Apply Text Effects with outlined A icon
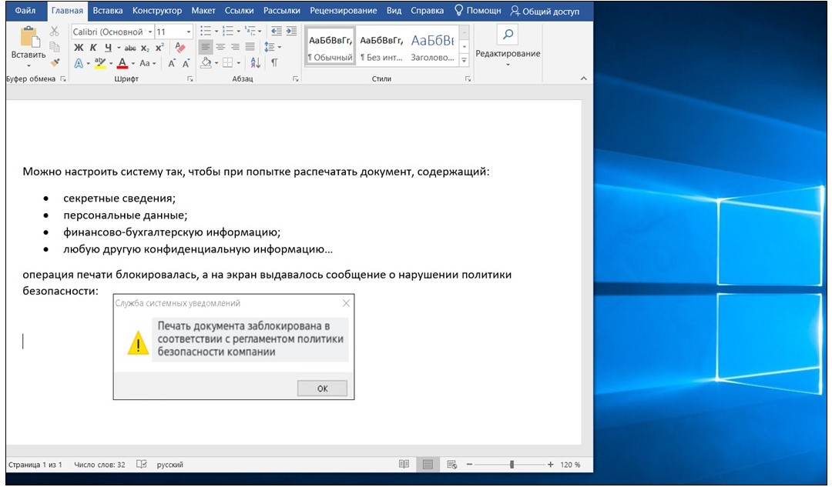832x487 pixels. coord(79,63)
